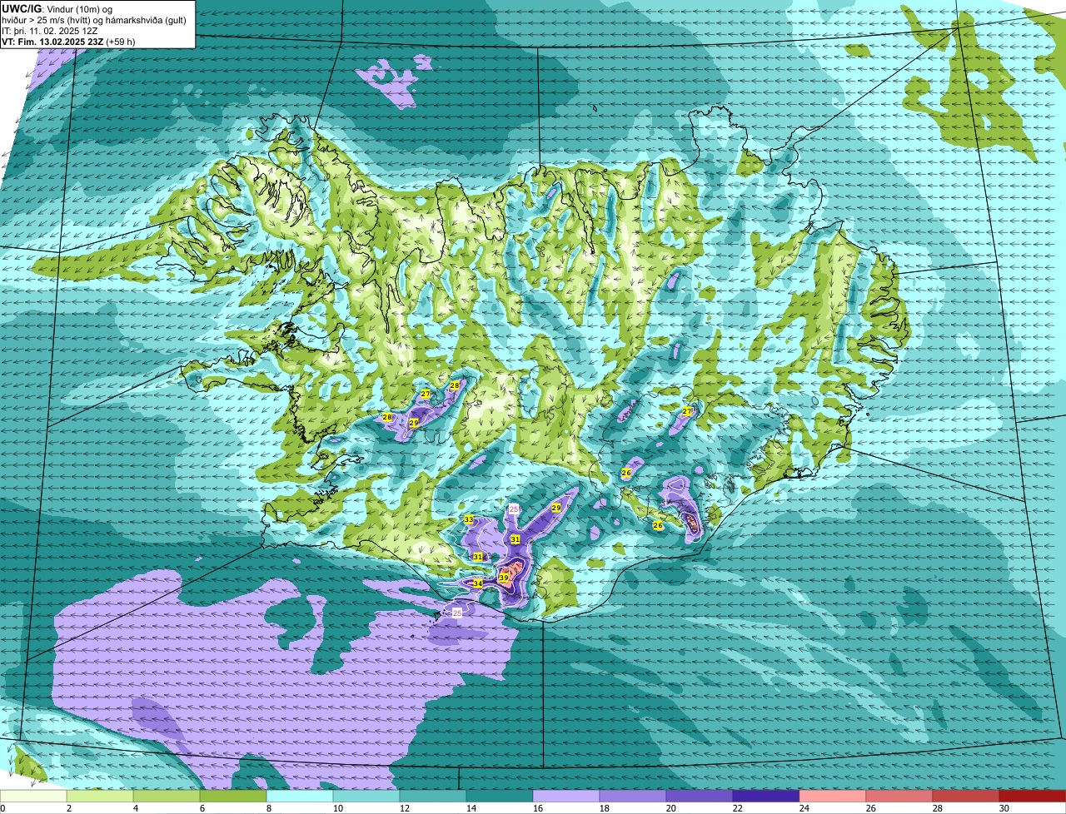Screen dimensions: 1066x814
Task: Select the 12–14 m/s teal legend swatch
Action: (x=433, y=797)
